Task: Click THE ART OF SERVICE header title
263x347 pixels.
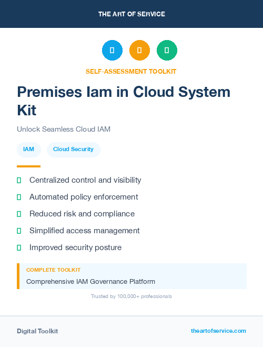Action: pyautogui.click(x=131, y=14)
